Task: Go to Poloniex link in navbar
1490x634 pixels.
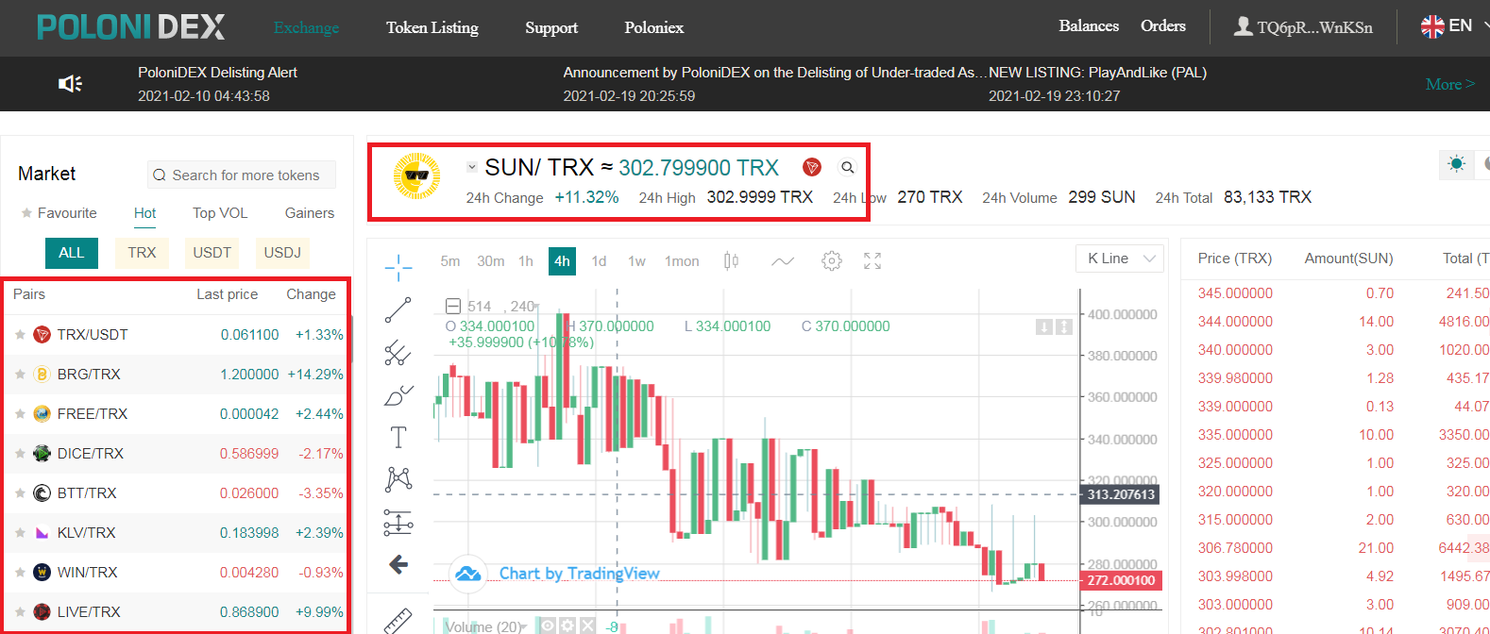Action: [654, 28]
